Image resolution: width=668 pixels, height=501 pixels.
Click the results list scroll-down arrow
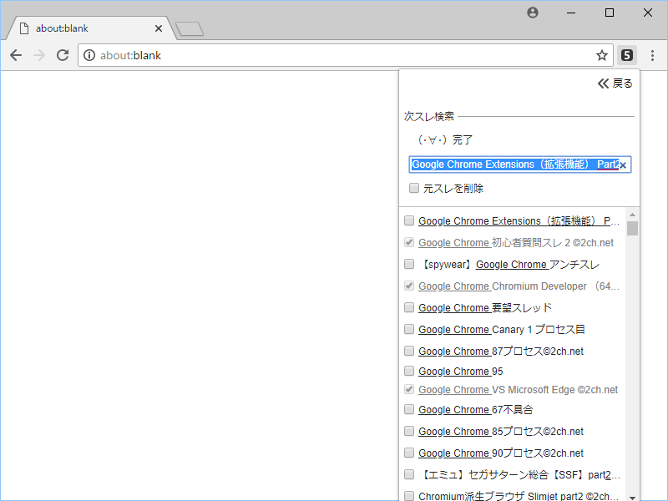tap(632, 497)
